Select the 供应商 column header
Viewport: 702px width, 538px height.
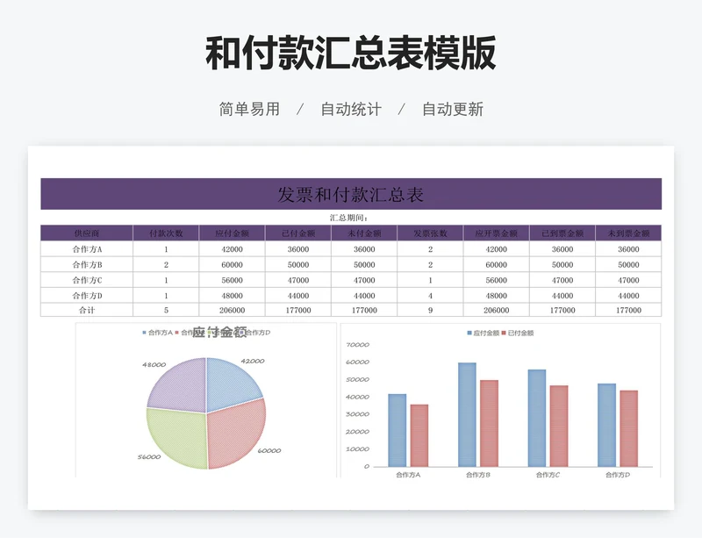pyautogui.click(x=87, y=233)
